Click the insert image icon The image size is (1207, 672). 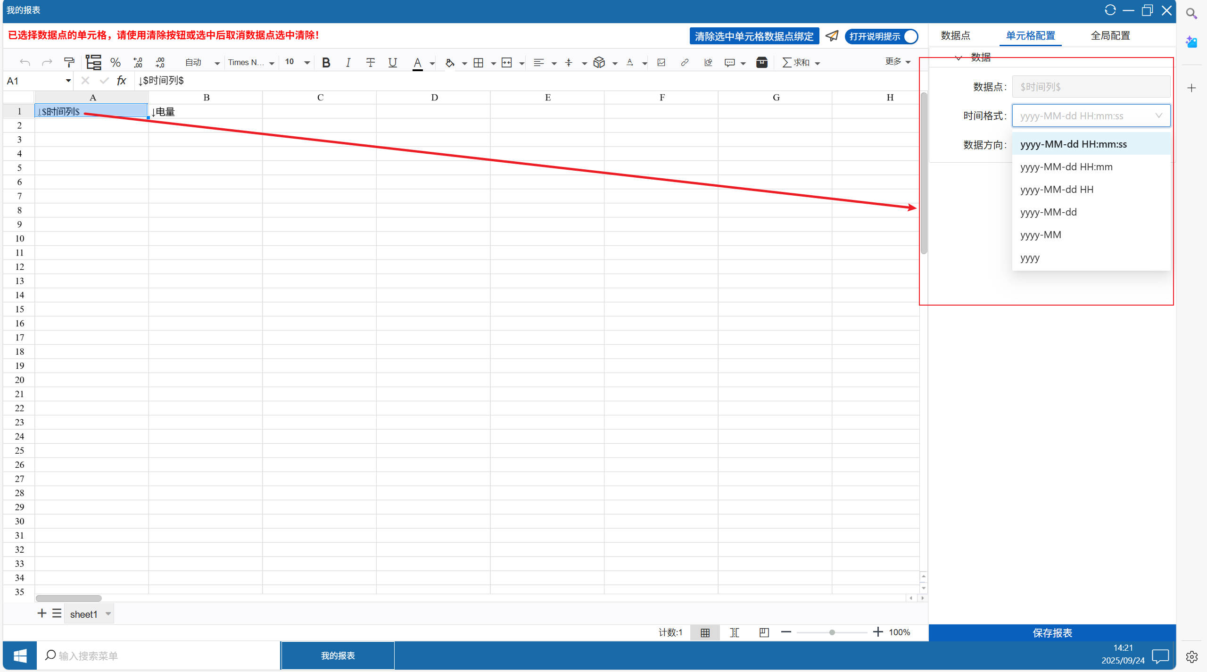coord(661,63)
